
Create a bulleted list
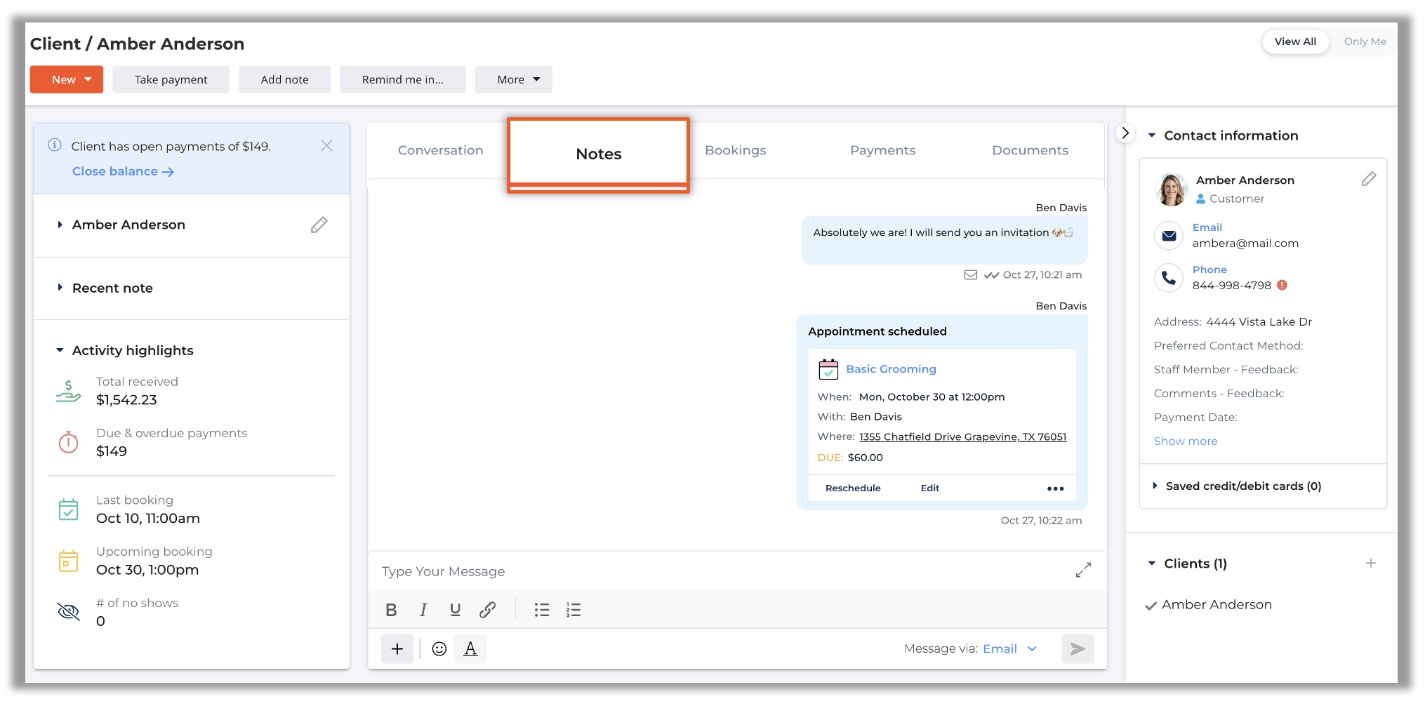[541, 610]
